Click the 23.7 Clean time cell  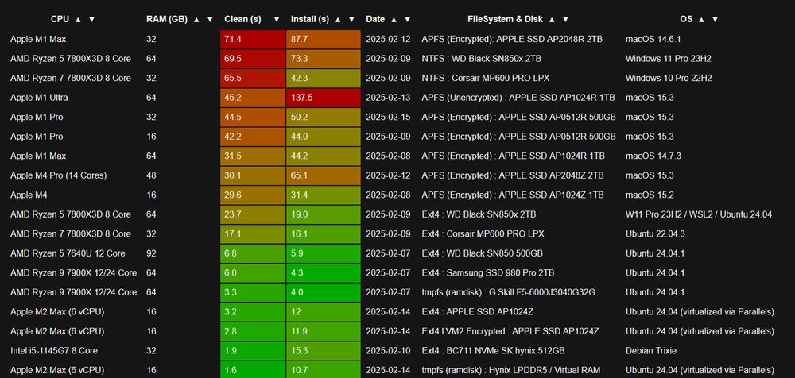(x=253, y=214)
